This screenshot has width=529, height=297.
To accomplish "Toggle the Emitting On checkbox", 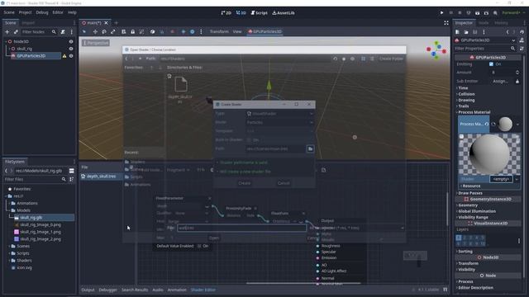I will point(491,64).
